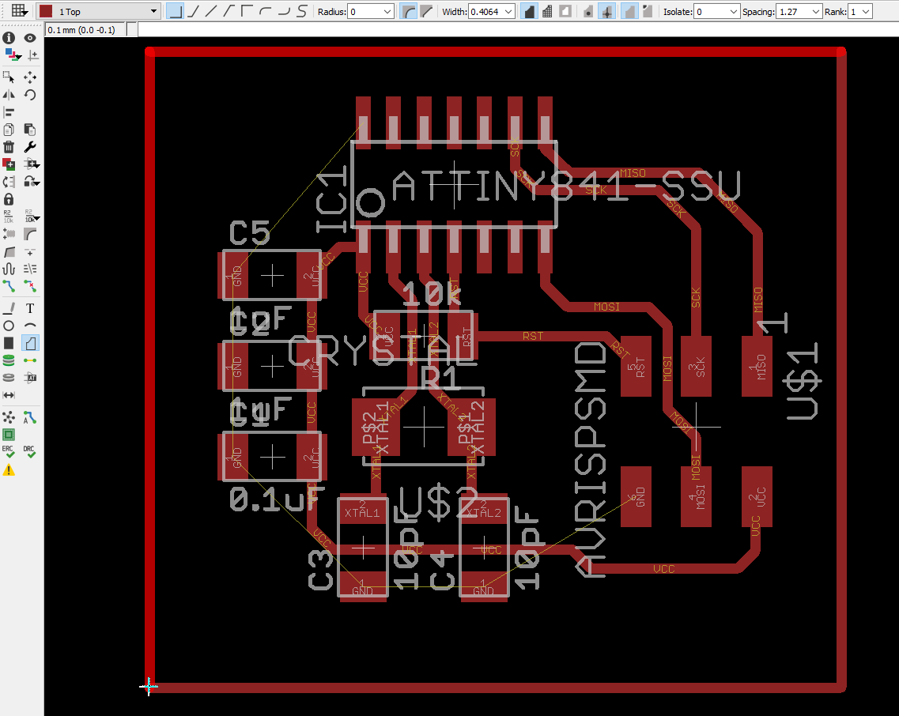
Task: Select the Rectangle tool
Action: [9, 343]
